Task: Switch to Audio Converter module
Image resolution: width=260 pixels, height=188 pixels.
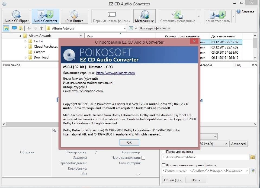Action: click(x=46, y=16)
